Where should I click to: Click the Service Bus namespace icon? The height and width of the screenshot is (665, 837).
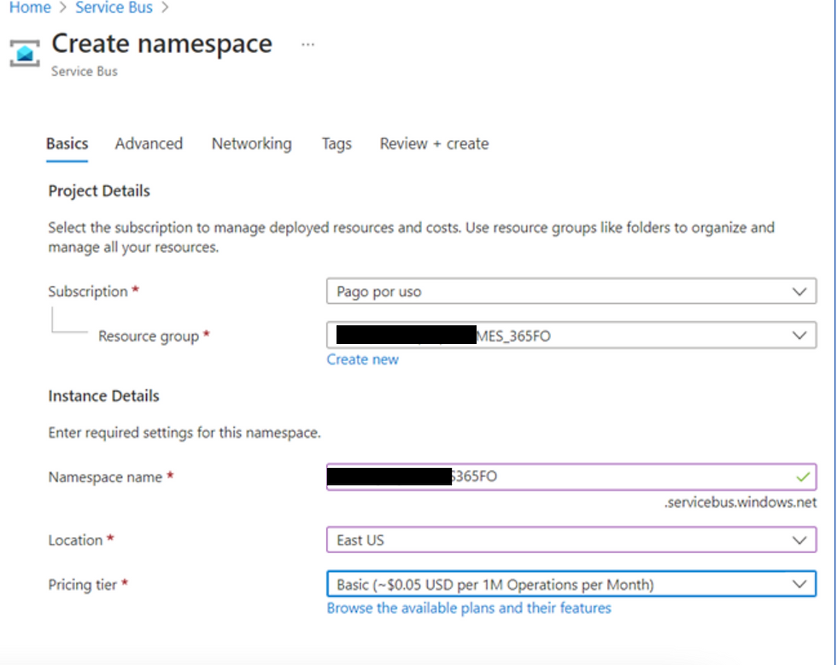tap(25, 53)
